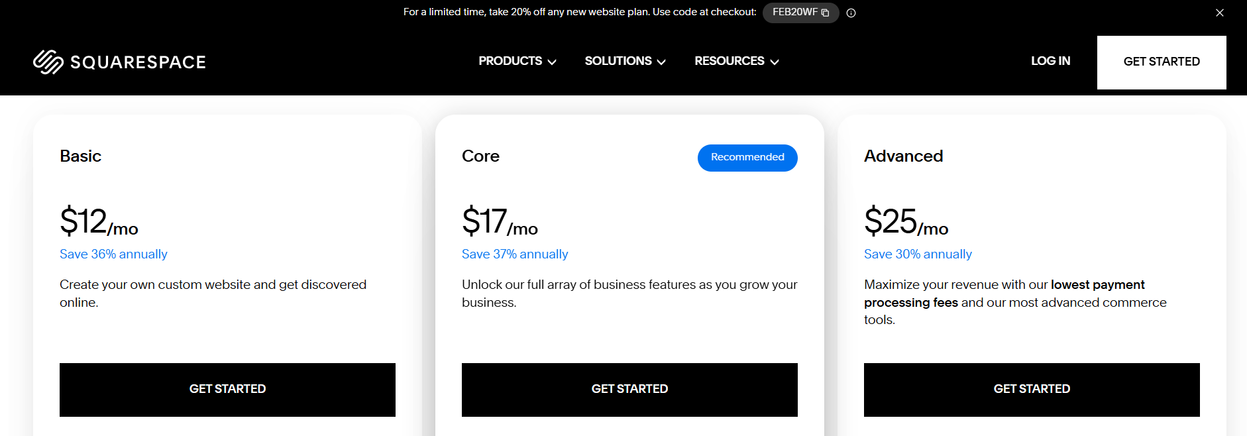Open the SOLUTIONS dropdown menu
Image resolution: width=1247 pixels, height=436 pixels.
618,61
